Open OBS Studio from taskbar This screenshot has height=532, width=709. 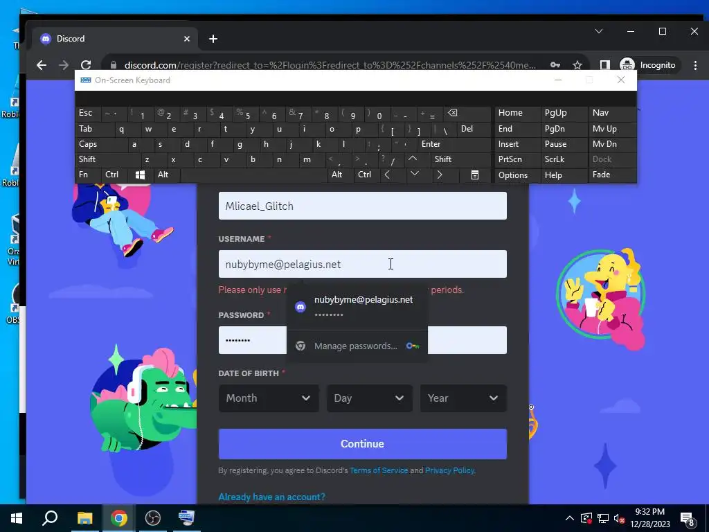click(153, 518)
